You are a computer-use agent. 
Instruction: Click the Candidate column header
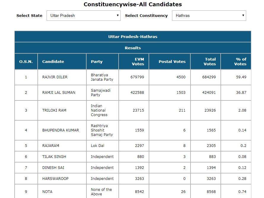[53, 62]
